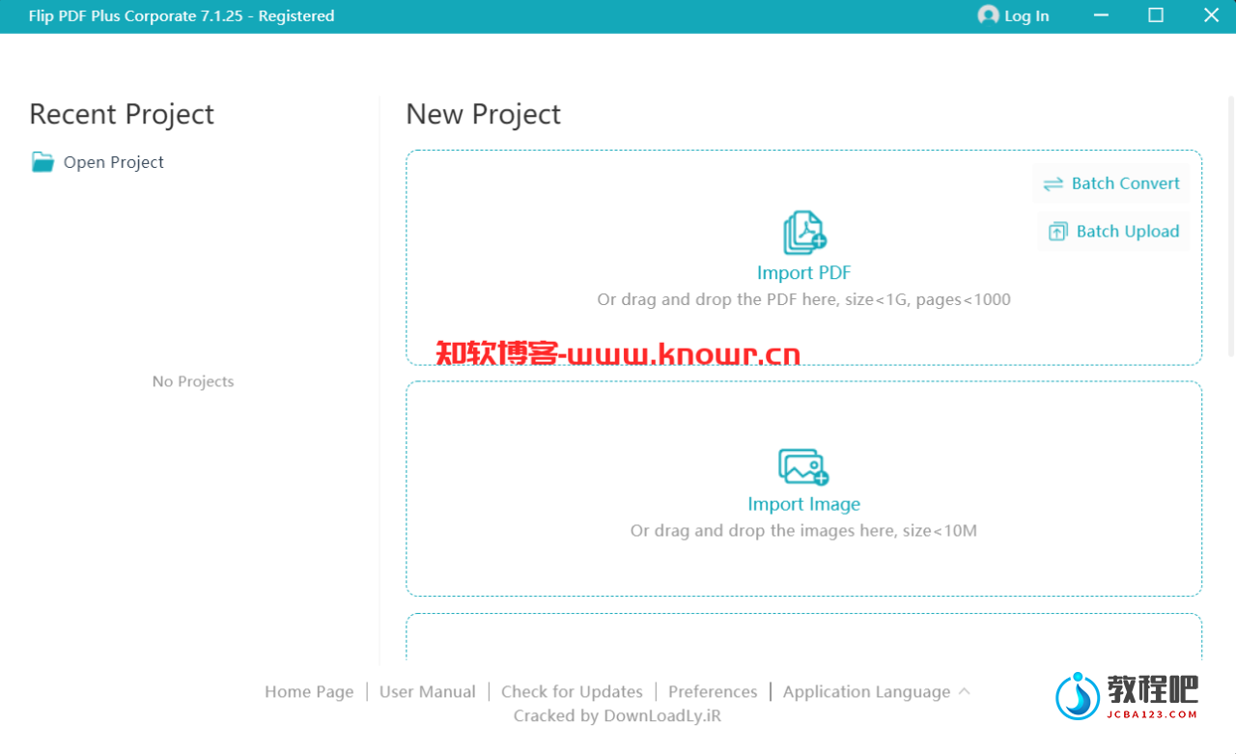Click the images drag and drop hint text

click(803, 530)
